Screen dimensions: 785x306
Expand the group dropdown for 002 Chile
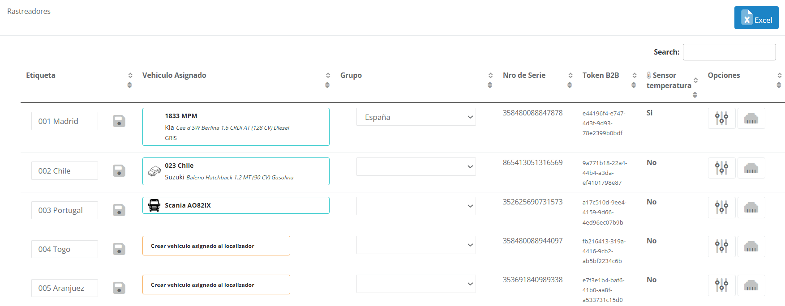click(416, 167)
